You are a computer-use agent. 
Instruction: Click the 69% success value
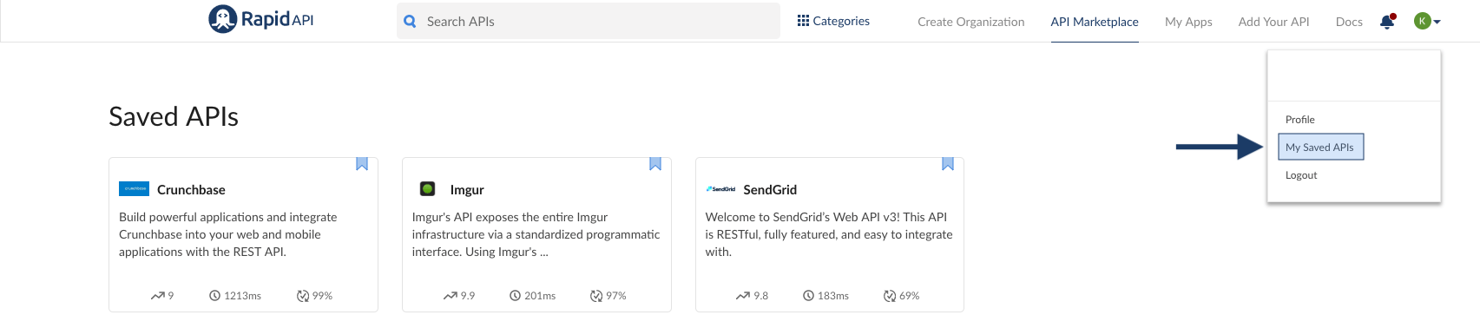(909, 296)
